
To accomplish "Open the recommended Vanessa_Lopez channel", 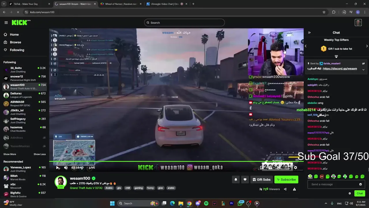I will click(25, 169).
